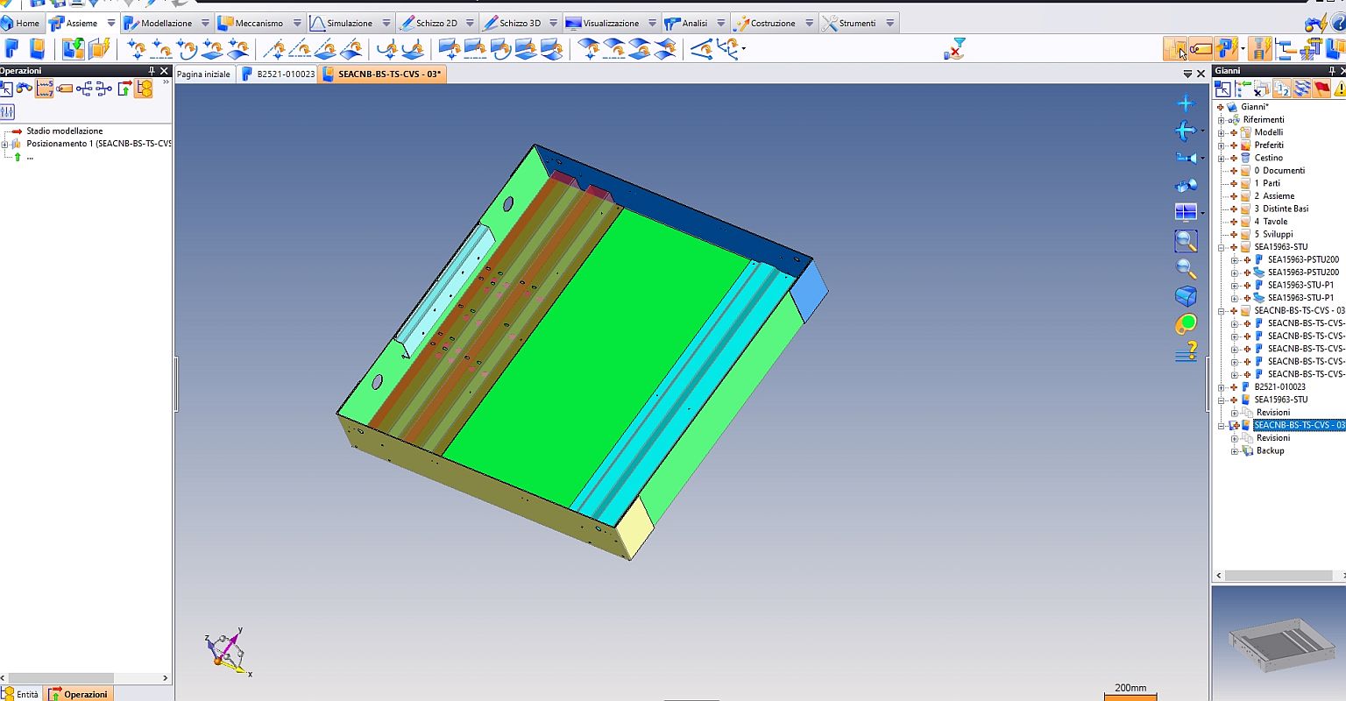Screen dimensions: 1346x701
Task: Select Stadio modellazione in Operazioni tree
Action: pos(64,131)
